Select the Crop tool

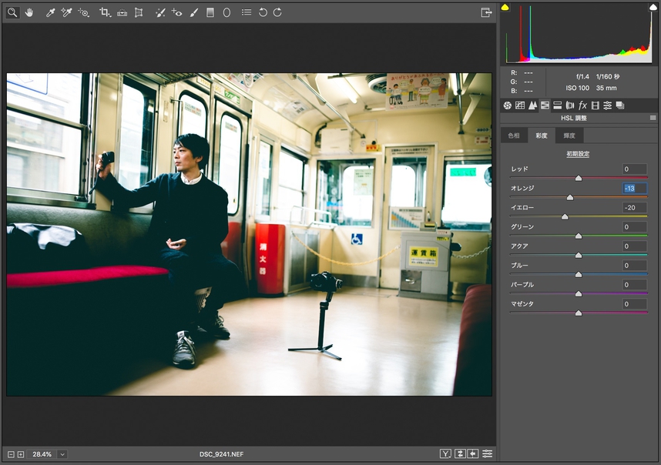105,12
